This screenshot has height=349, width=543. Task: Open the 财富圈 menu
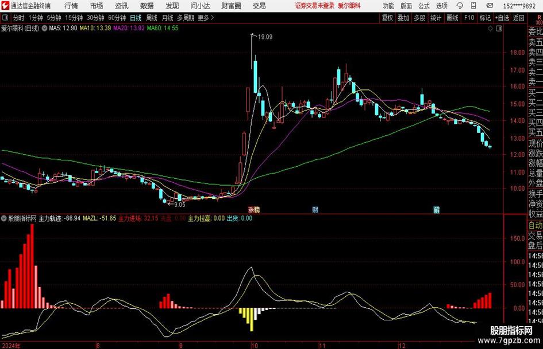pos(231,6)
